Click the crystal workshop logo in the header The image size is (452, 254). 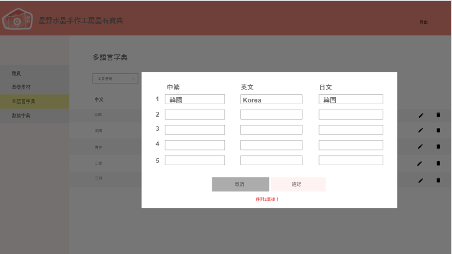tap(18, 21)
